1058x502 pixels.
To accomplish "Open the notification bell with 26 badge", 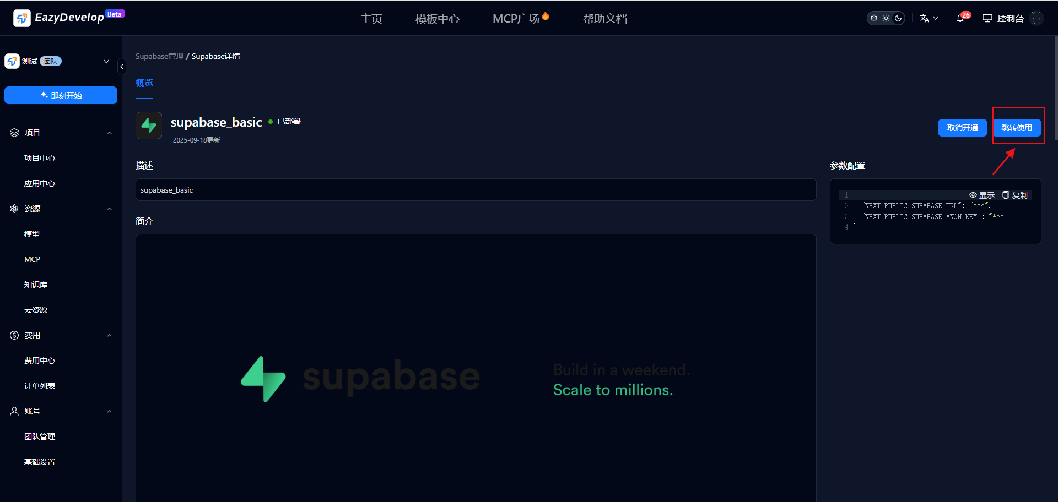I will pos(960,18).
